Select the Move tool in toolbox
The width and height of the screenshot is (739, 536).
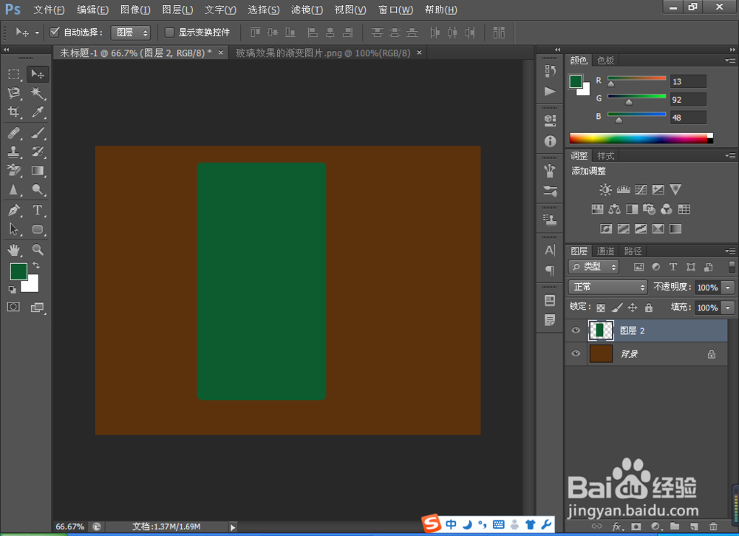pyautogui.click(x=37, y=74)
